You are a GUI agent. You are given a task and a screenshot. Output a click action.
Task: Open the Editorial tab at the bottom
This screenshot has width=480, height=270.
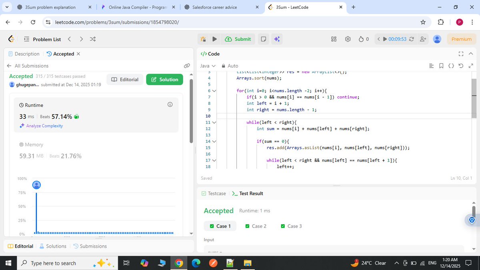coord(20,246)
